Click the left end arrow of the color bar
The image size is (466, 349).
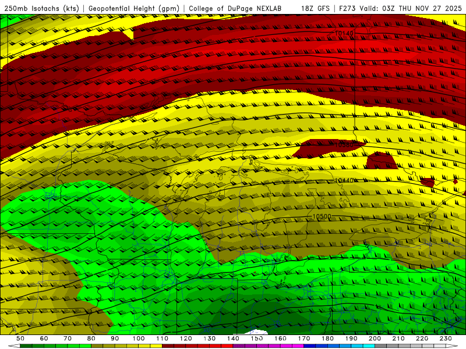14,346
